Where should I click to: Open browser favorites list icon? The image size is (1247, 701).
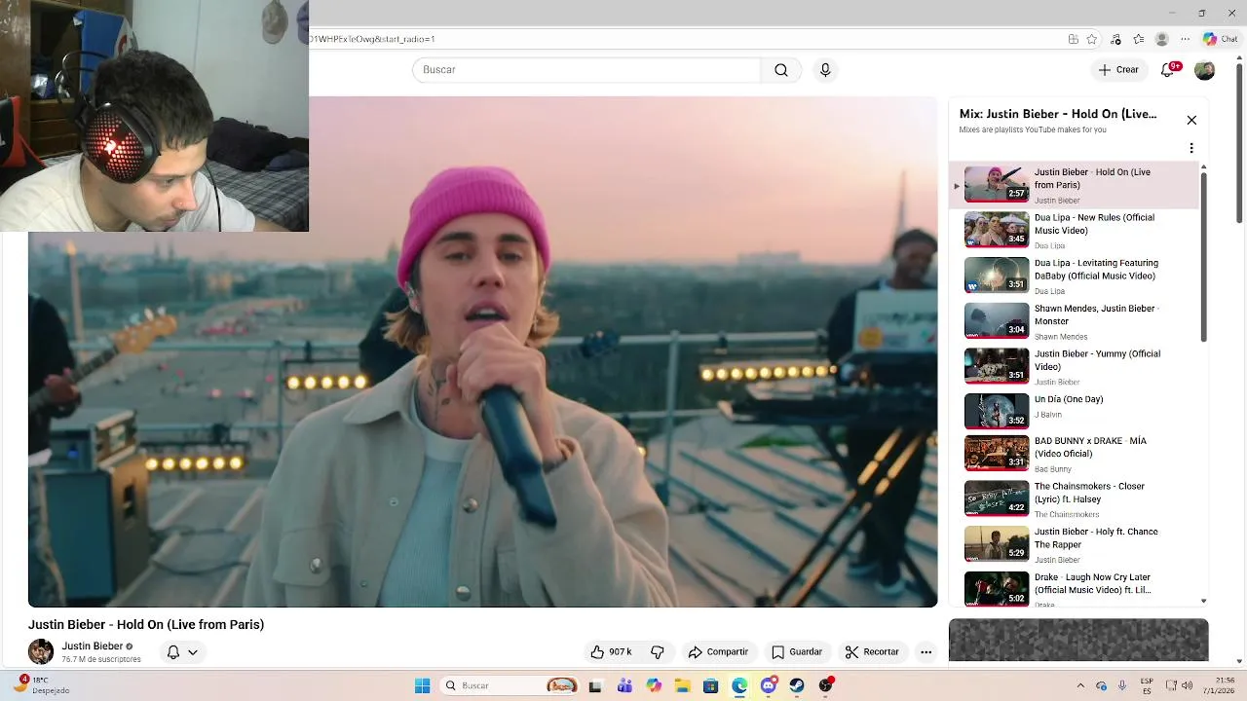1138,39
